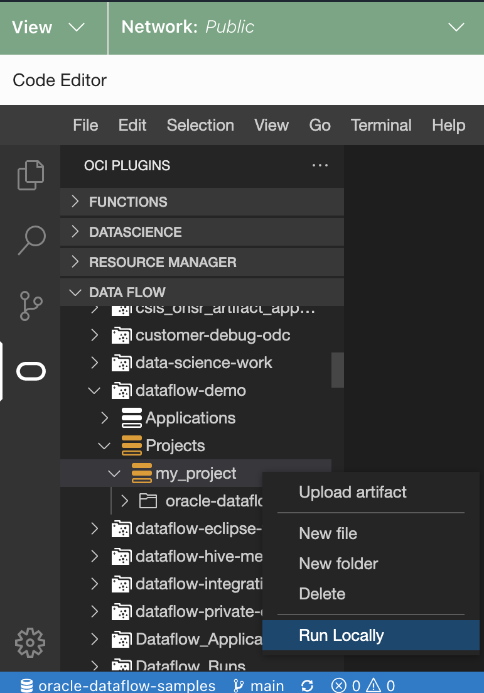This screenshot has height=693, width=484.
Task: Open the Source Control branch icon
Action: [x=31, y=305]
